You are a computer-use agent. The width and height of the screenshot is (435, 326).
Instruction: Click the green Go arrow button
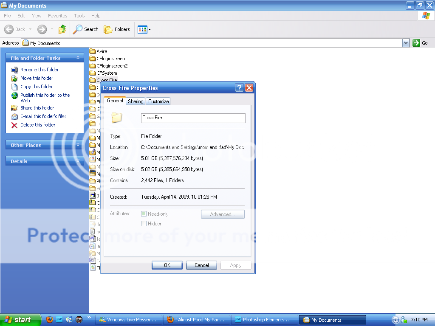tap(416, 43)
